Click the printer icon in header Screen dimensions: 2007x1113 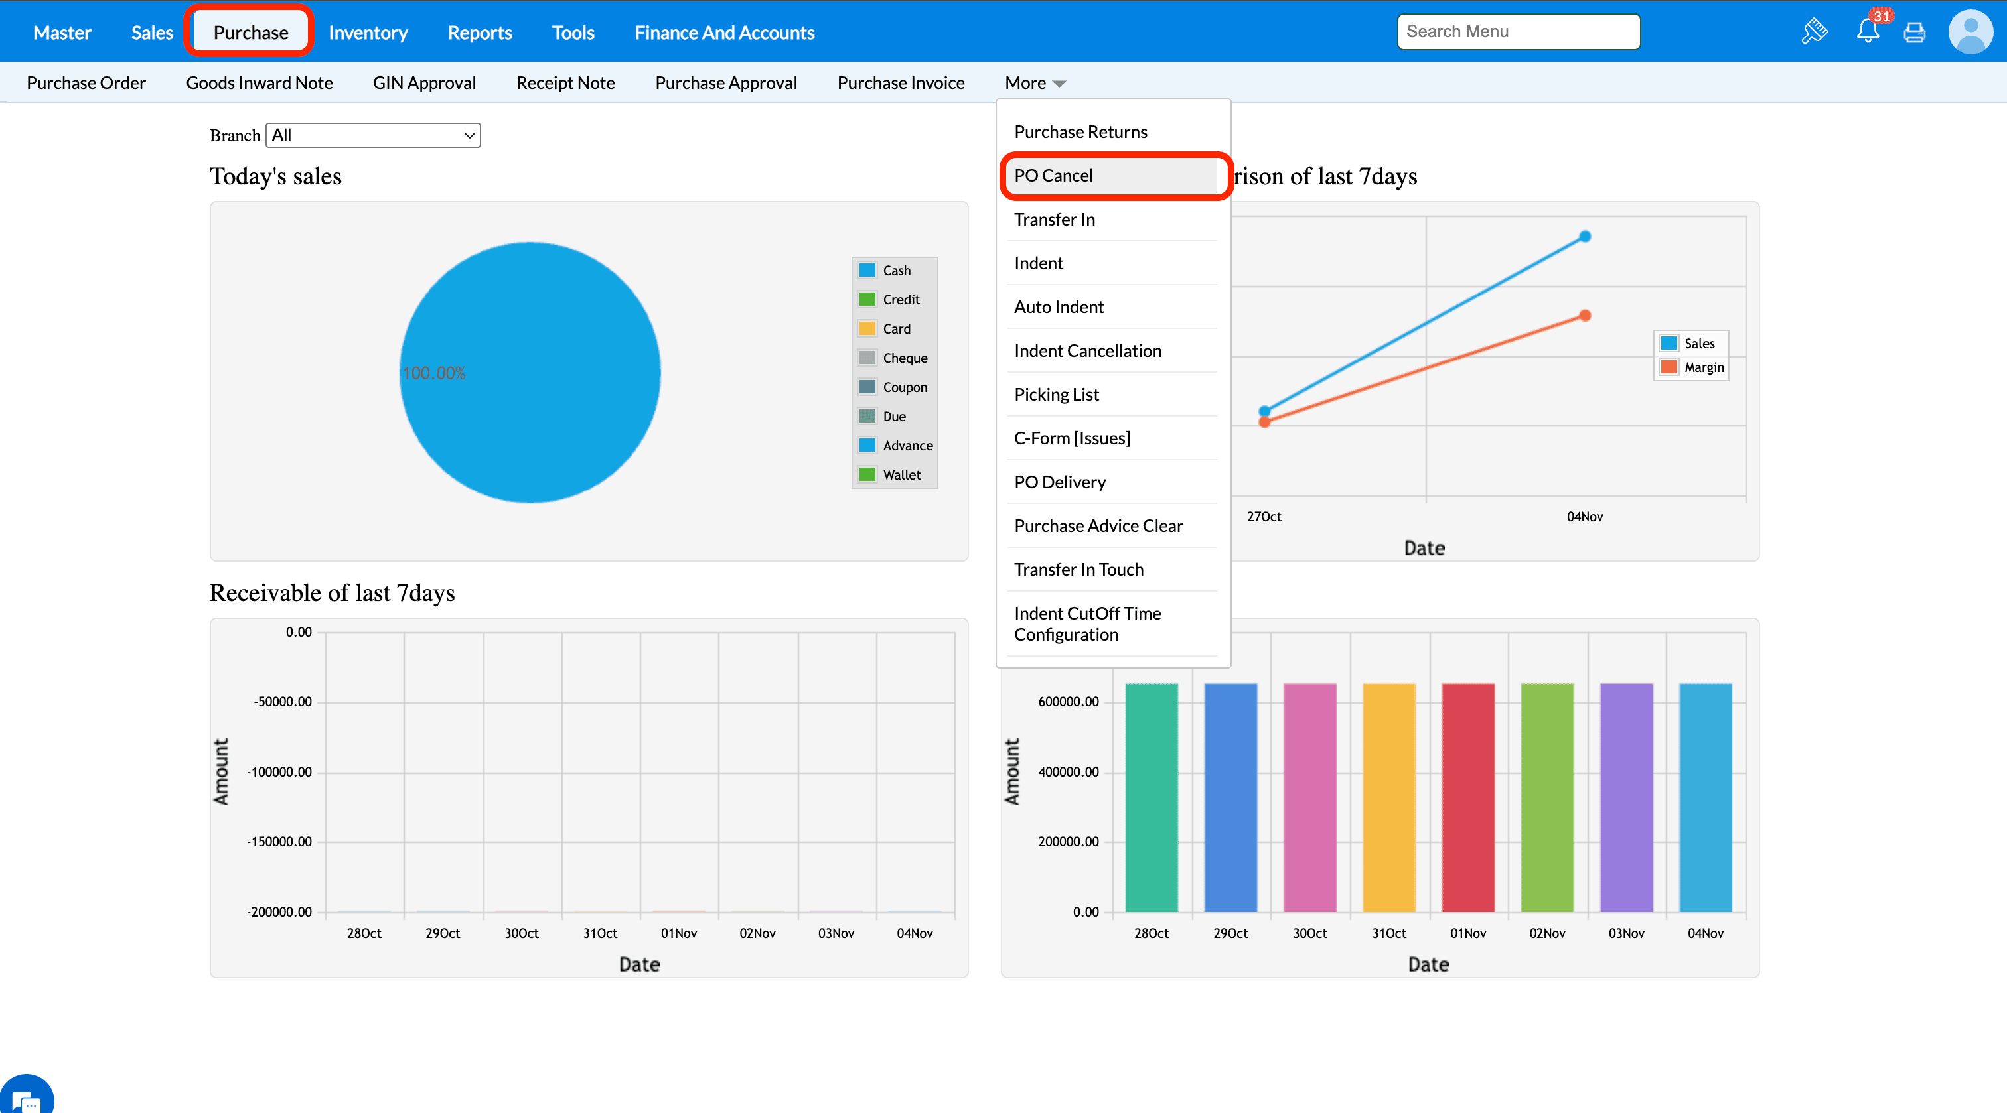1914,33
